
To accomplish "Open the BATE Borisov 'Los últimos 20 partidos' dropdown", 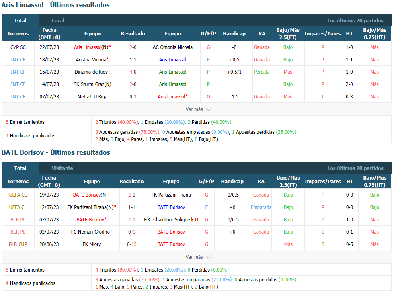I will pos(355,168).
